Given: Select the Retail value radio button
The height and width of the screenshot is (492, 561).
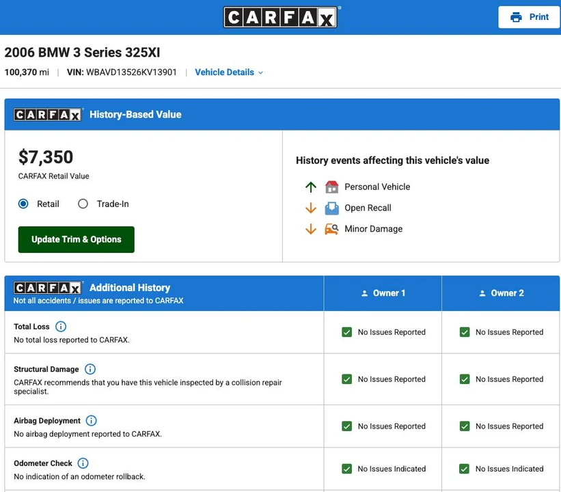Looking at the screenshot, I should pos(23,204).
